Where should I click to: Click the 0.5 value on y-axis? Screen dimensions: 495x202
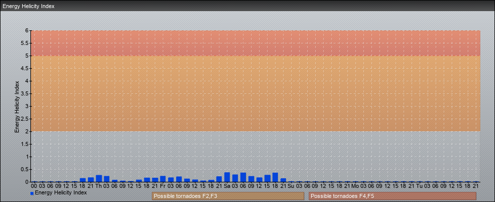tap(25, 169)
